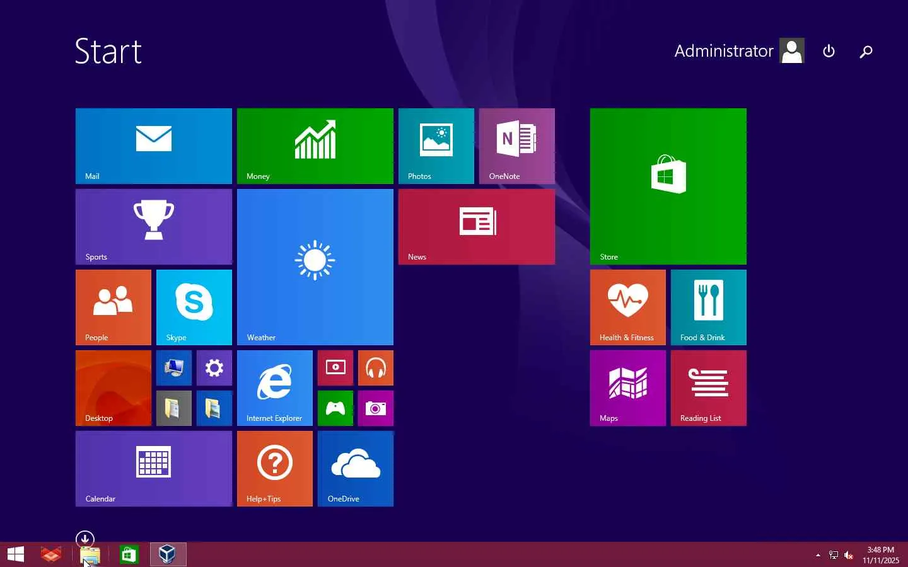Open the gray Documents folder tile
Viewport: 908px width, 567px height.
pyautogui.click(x=174, y=408)
